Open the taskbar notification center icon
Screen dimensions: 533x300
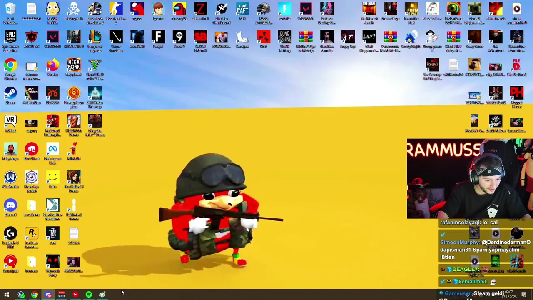click(524, 295)
